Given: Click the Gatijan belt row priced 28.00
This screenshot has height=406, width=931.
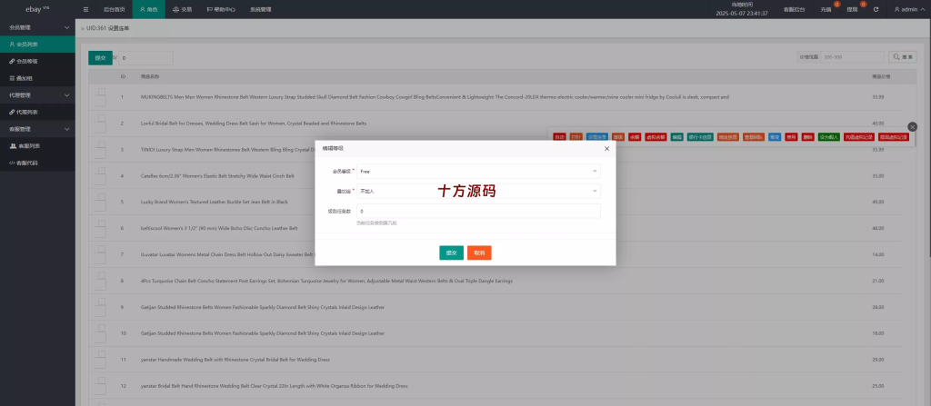Looking at the screenshot, I should click(x=495, y=307).
